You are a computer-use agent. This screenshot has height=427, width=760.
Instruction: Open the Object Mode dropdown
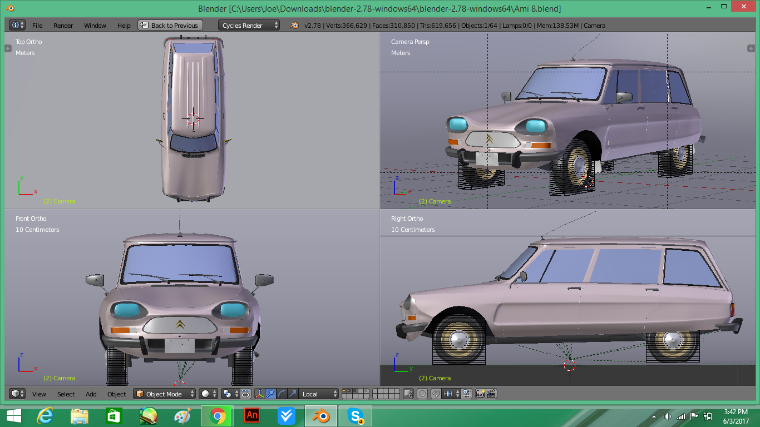(165, 394)
